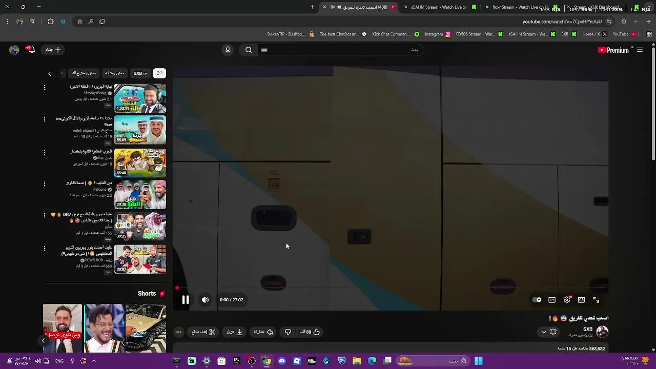Select the fourth filter chip in row
Image resolution: width=656 pixels, height=369 pixels.
(84, 73)
